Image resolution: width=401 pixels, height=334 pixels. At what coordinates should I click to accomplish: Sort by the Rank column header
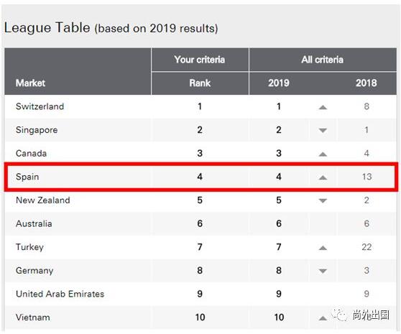(200, 83)
